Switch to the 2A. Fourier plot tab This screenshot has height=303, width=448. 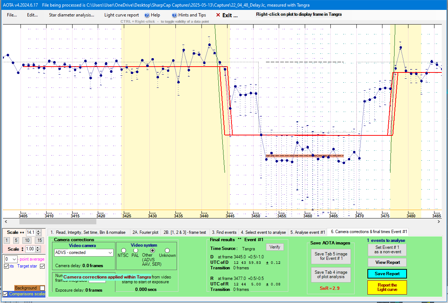click(x=145, y=232)
